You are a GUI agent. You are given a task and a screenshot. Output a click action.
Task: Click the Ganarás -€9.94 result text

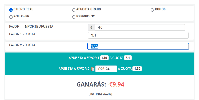click(x=100, y=84)
